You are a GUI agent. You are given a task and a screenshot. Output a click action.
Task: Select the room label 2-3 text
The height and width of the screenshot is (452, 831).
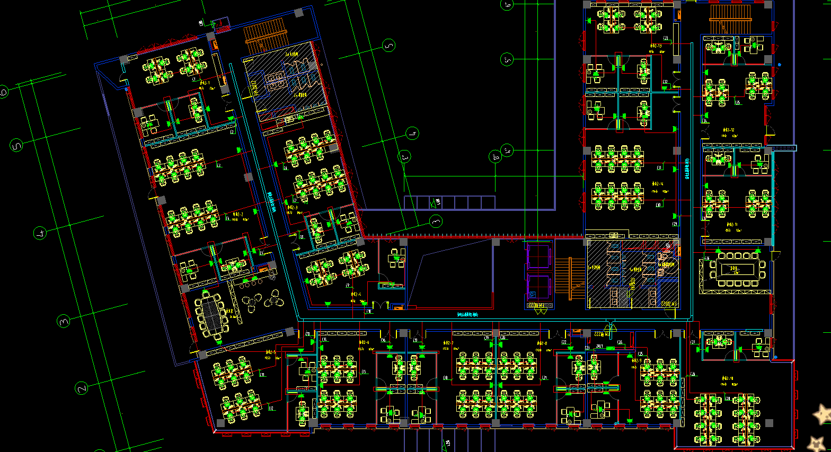(x=291, y=207)
